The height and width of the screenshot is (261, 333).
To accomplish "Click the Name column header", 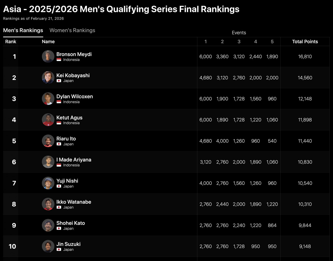I will click(x=48, y=42).
